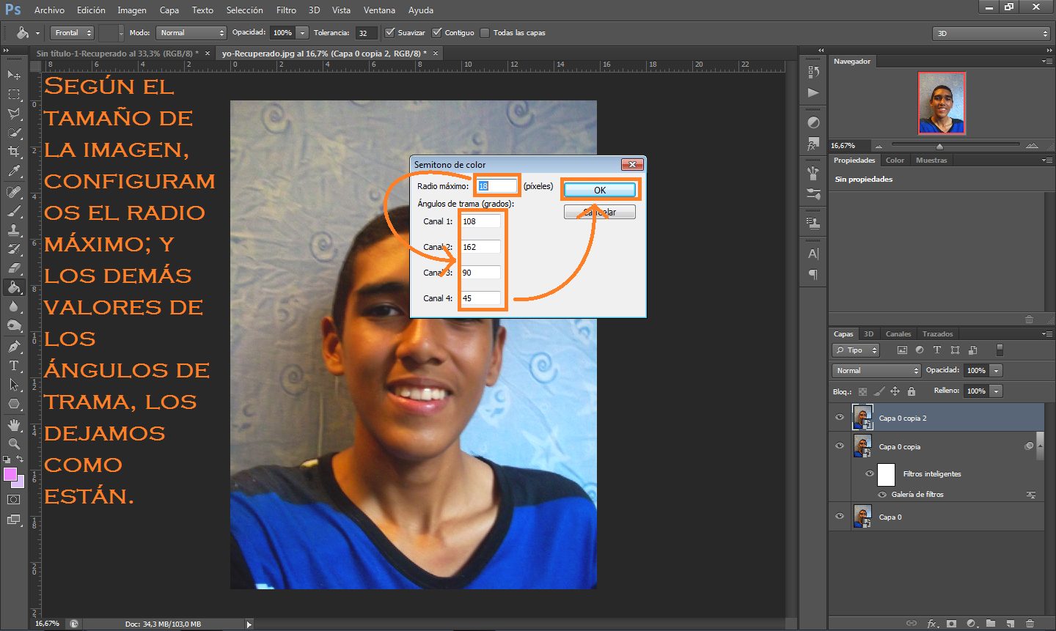Switch to the Muestras tab

click(x=931, y=160)
